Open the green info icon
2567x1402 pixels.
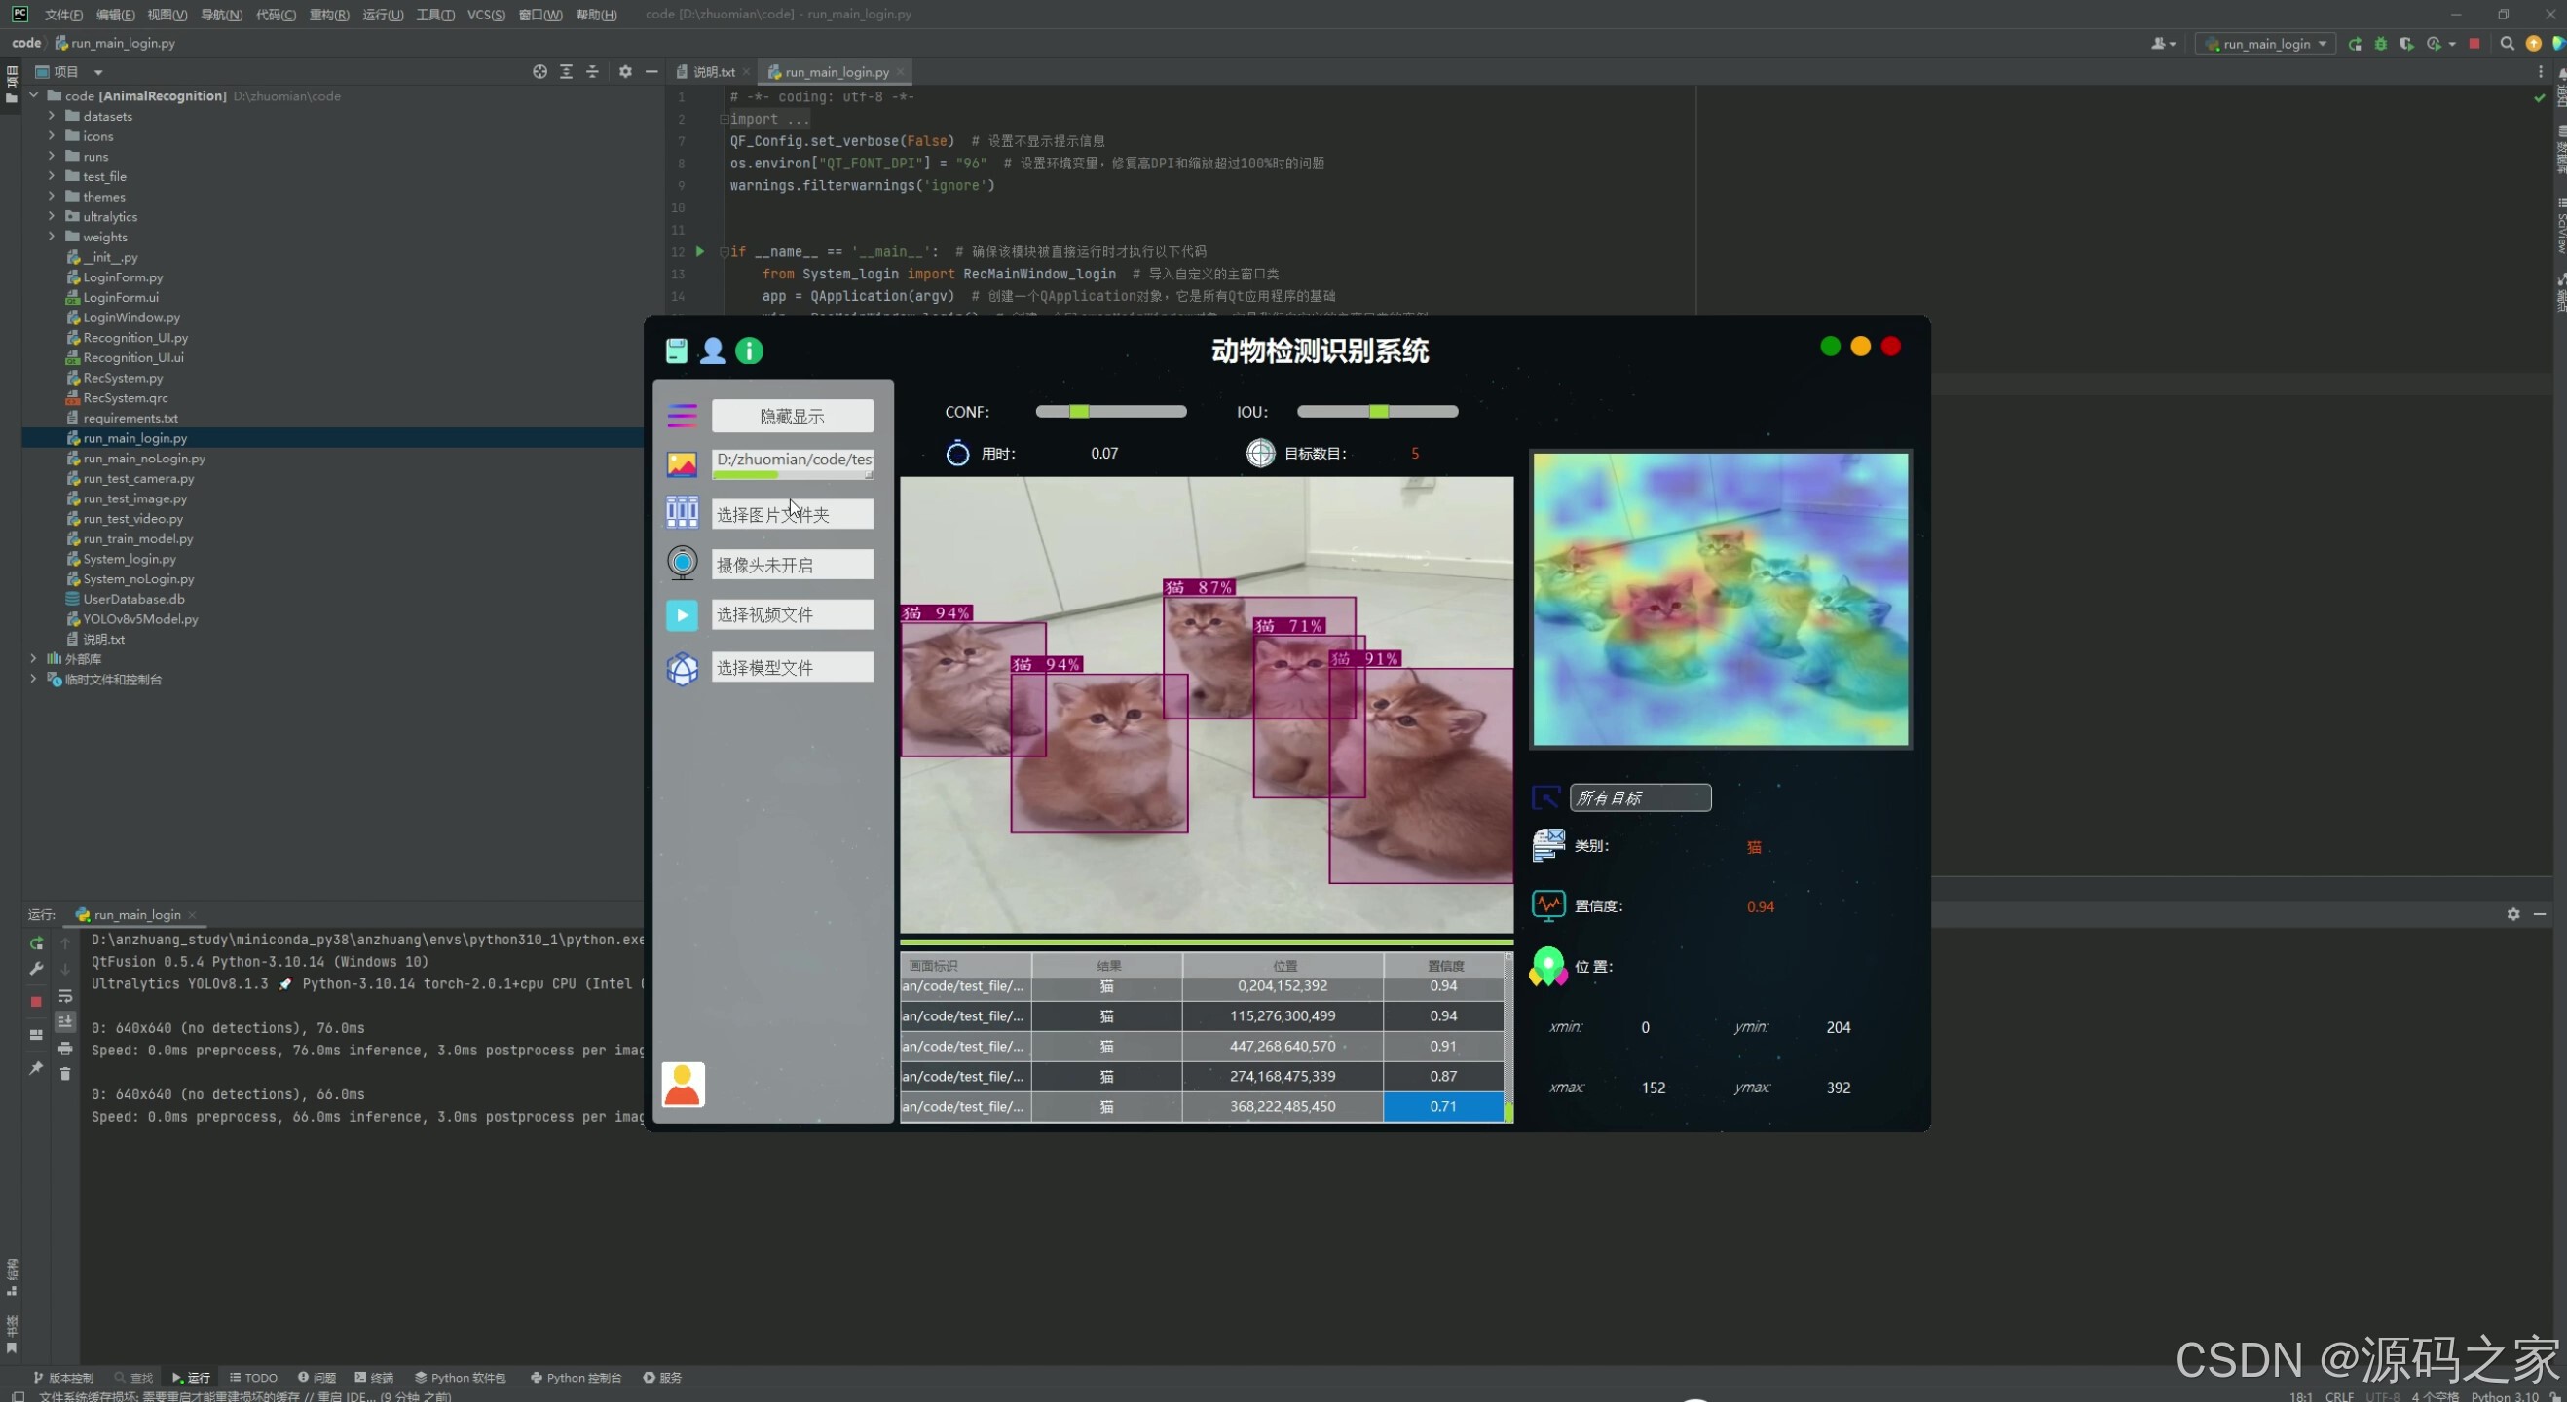pos(750,350)
